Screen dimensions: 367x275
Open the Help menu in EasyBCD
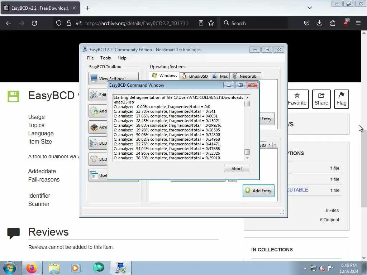click(122, 58)
